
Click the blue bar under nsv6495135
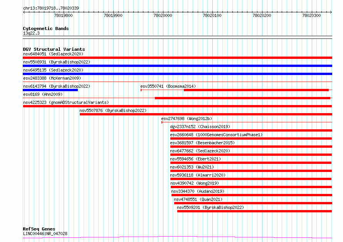click(x=177, y=74)
